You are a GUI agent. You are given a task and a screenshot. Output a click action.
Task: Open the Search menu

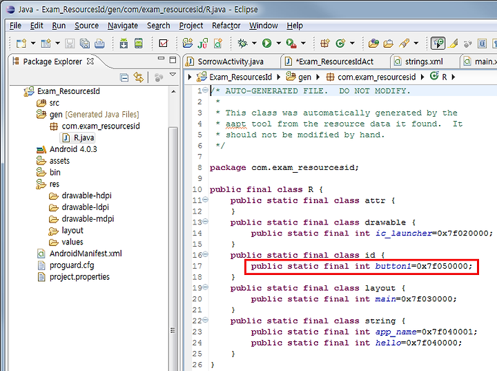(159, 26)
